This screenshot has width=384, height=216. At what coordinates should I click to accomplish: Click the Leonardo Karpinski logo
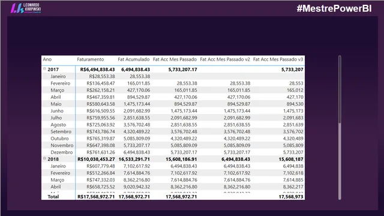pos(26,8)
